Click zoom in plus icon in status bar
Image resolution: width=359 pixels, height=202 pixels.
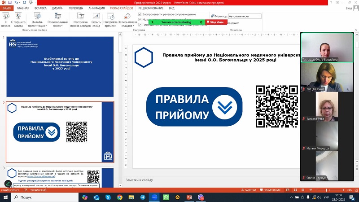click(x=343, y=190)
